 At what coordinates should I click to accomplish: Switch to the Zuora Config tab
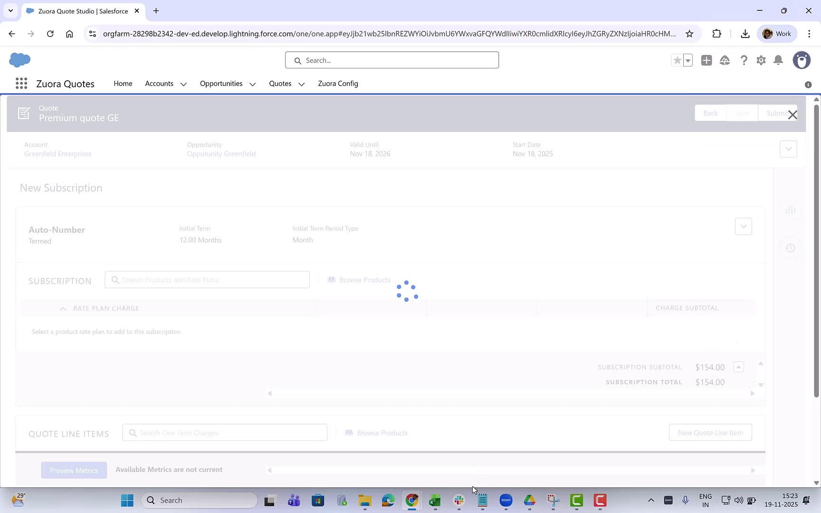338,84
